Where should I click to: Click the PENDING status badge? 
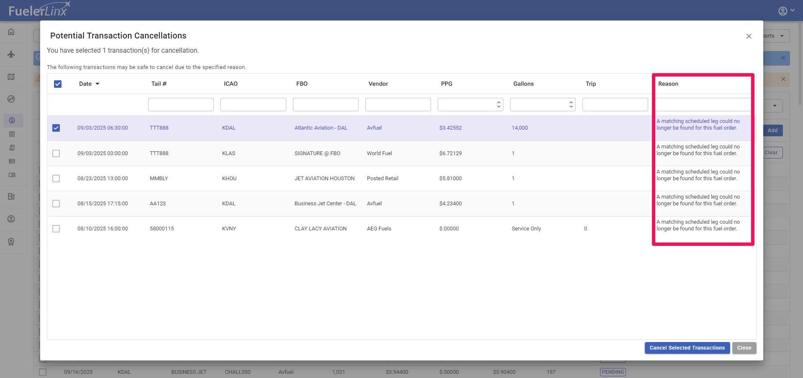pos(613,372)
